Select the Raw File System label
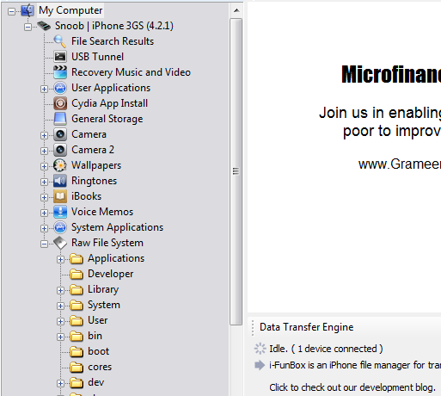The width and height of the screenshot is (441, 396). pyautogui.click(x=107, y=243)
